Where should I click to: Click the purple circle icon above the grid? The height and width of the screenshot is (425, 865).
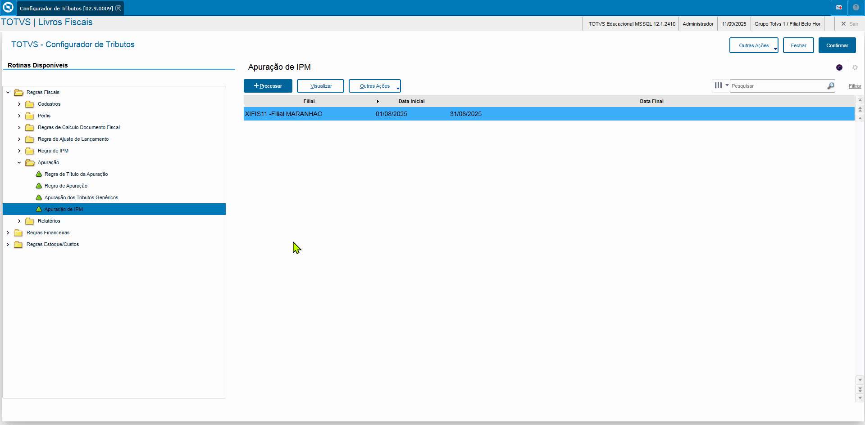tap(839, 67)
